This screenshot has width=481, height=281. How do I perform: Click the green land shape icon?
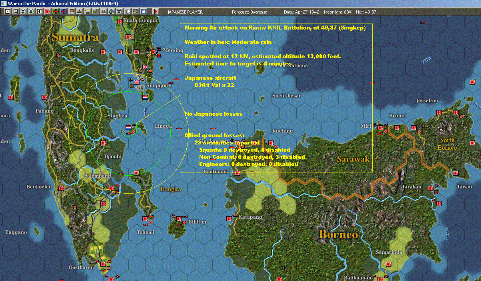click(96, 12)
